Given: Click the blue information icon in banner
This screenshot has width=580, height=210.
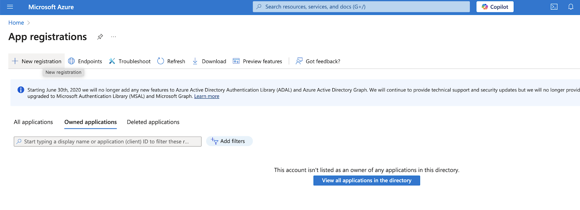Looking at the screenshot, I should (x=21, y=90).
